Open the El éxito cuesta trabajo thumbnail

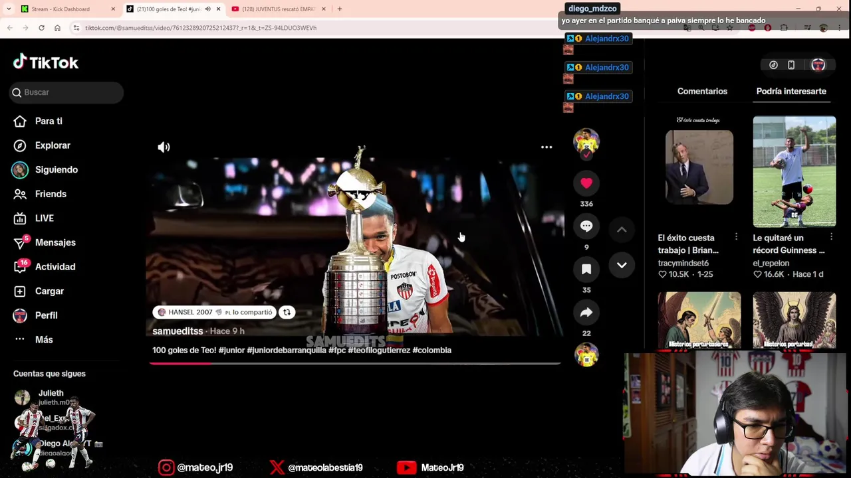[x=699, y=171]
